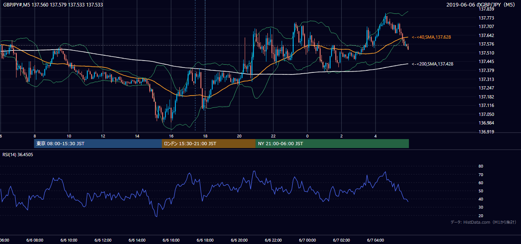The width and height of the screenshot is (521, 244).
Task: Select price level 137.116 on the price axis
Action: [x=486, y=105]
